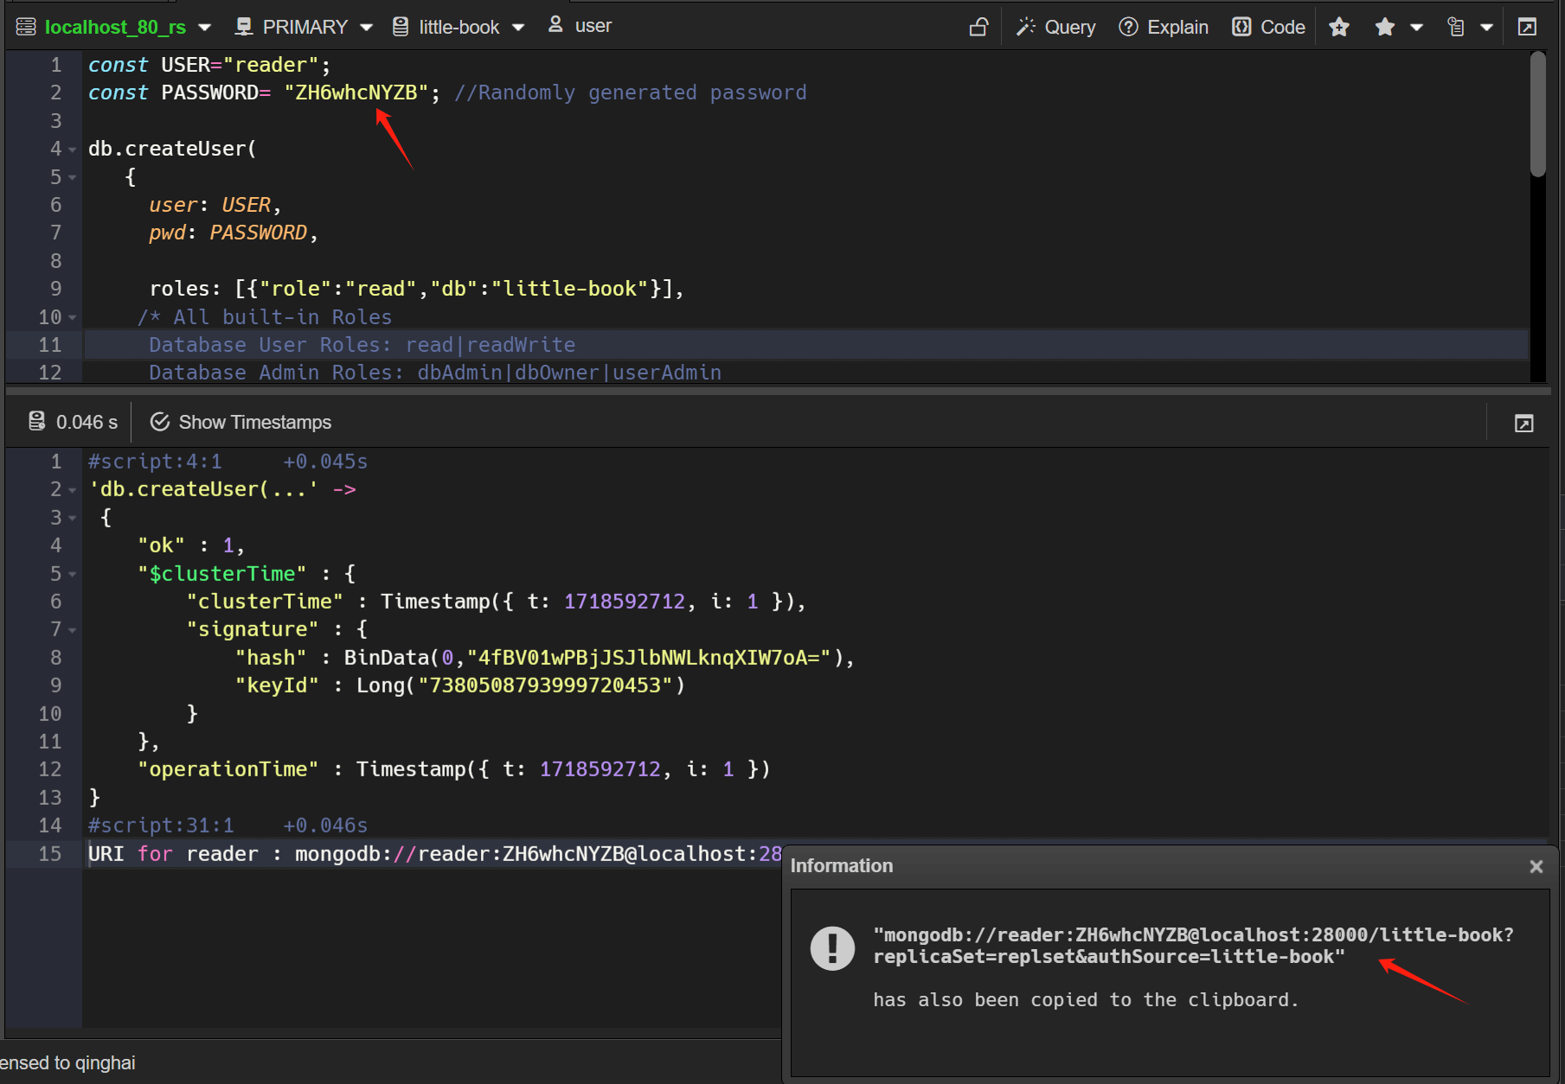
Task: Pop out the editor panel
Action: tap(1527, 27)
